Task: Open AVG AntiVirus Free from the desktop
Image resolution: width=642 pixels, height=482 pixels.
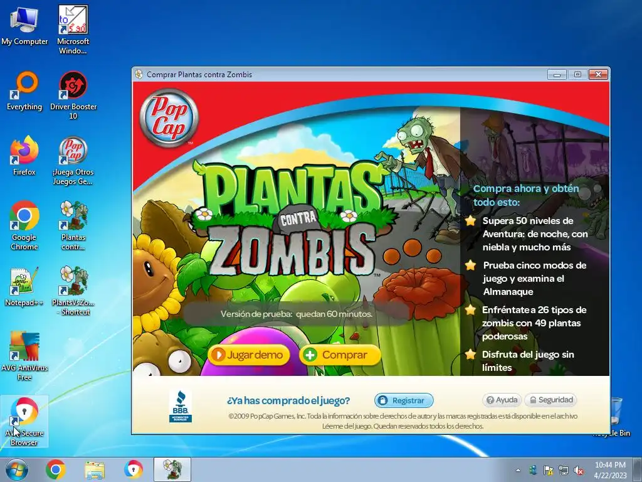Action: (x=24, y=356)
